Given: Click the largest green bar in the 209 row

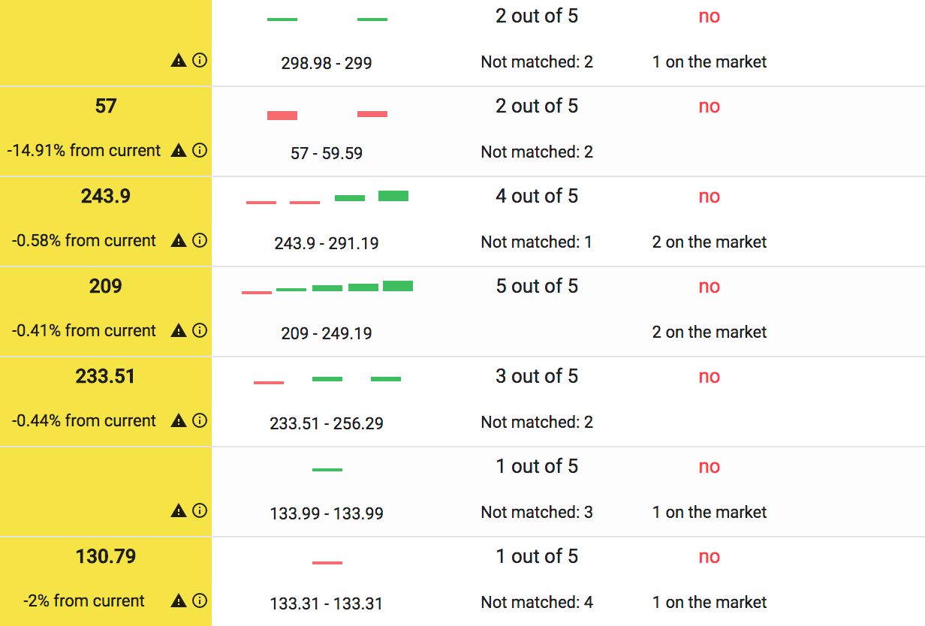Looking at the screenshot, I should 398,286.
